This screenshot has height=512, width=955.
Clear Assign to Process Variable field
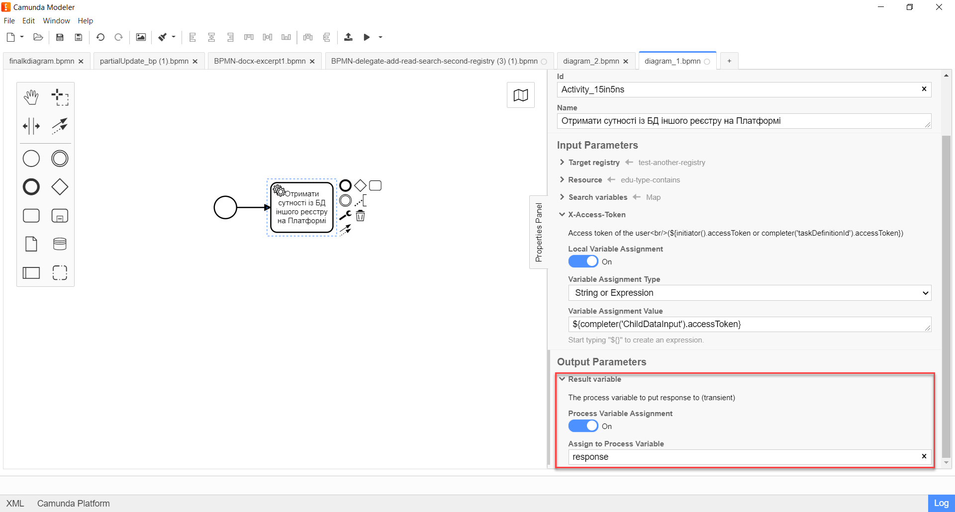point(924,456)
